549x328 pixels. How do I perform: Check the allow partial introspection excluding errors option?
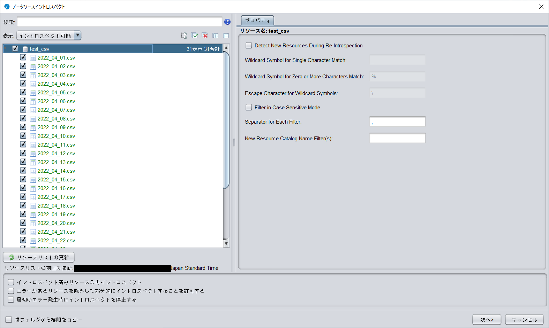click(x=11, y=291)
